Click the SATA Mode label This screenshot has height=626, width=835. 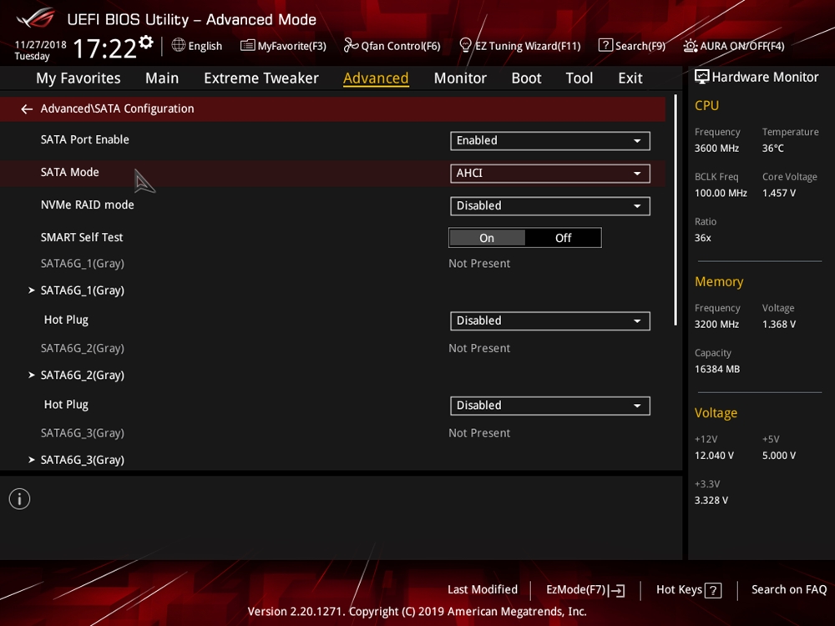click(70, 173)
